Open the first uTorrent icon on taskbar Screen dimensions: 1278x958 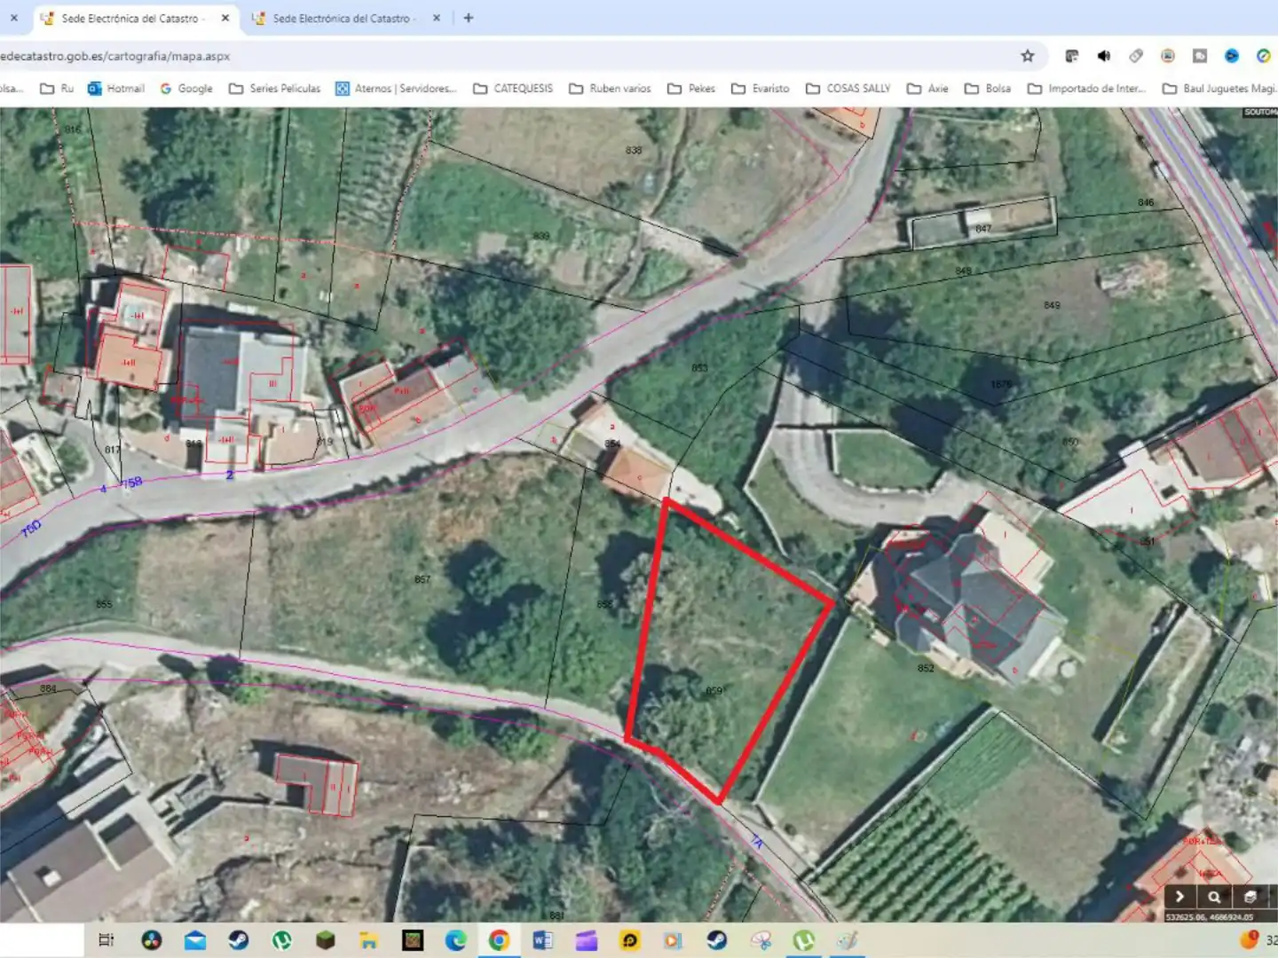point(282,940)
